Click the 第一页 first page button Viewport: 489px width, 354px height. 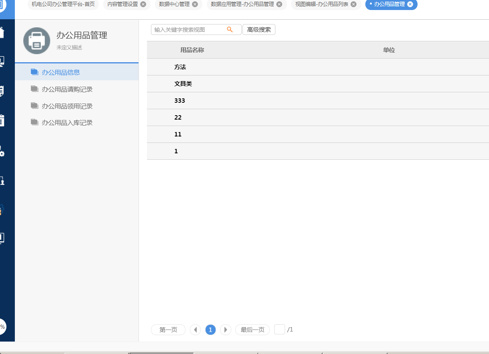click(x=168, y=330)
